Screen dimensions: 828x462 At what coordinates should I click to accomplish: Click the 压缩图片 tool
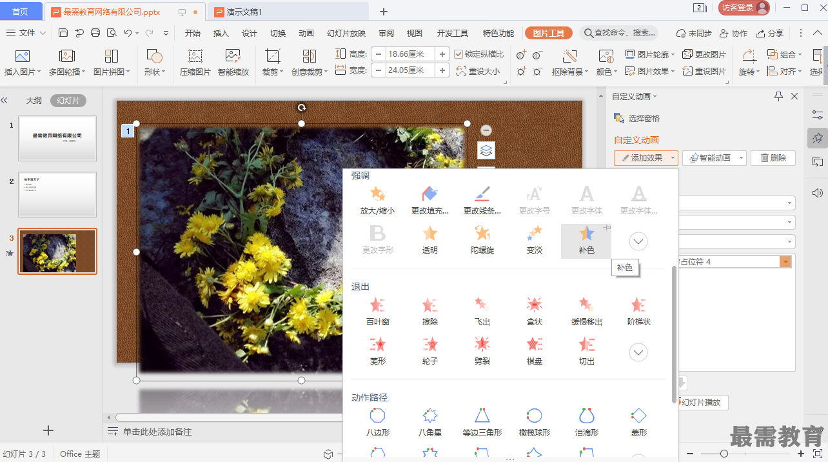(x=195, y=63)
